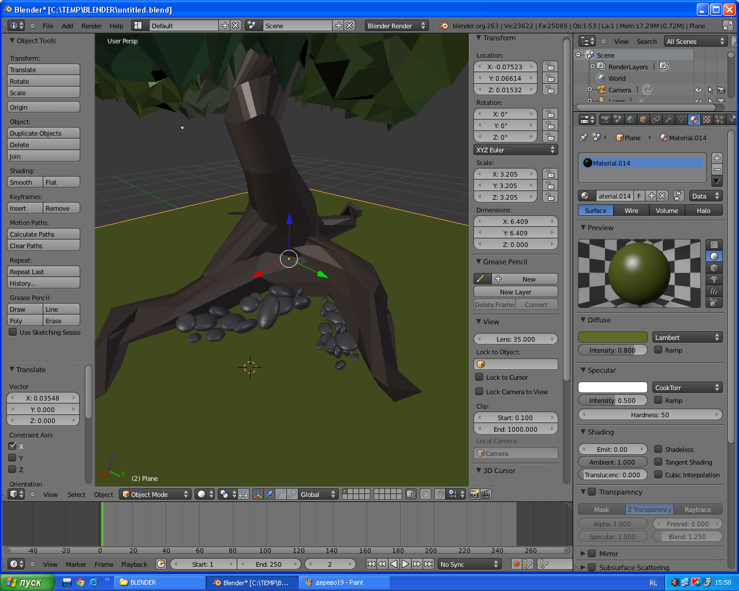Open the Object properties cube tab
The height and width of the screenshot is (591, 739).
click(x=643, y=119)
